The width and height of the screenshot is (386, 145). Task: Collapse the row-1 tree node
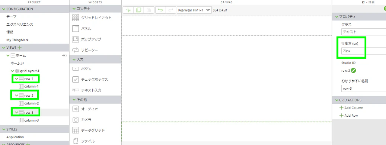(16, 79)
